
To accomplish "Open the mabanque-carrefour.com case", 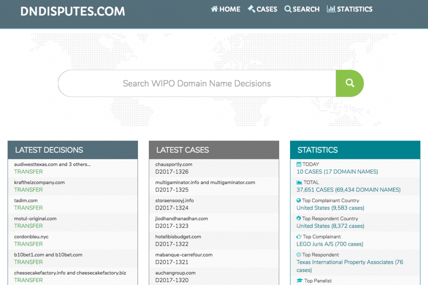I will coord(184,255).
